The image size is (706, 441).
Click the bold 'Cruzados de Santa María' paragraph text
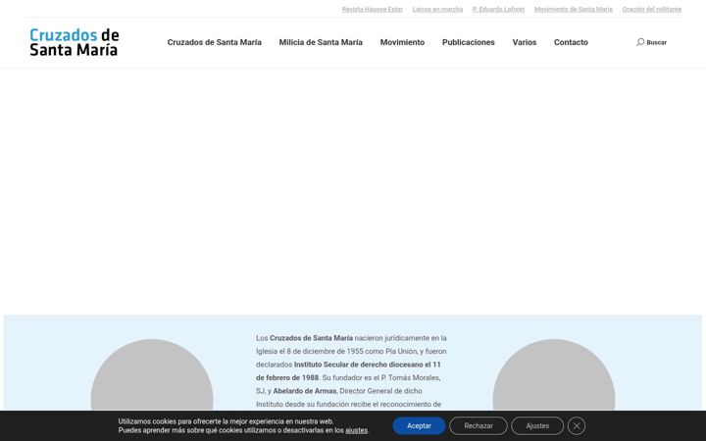click(311, 338)
